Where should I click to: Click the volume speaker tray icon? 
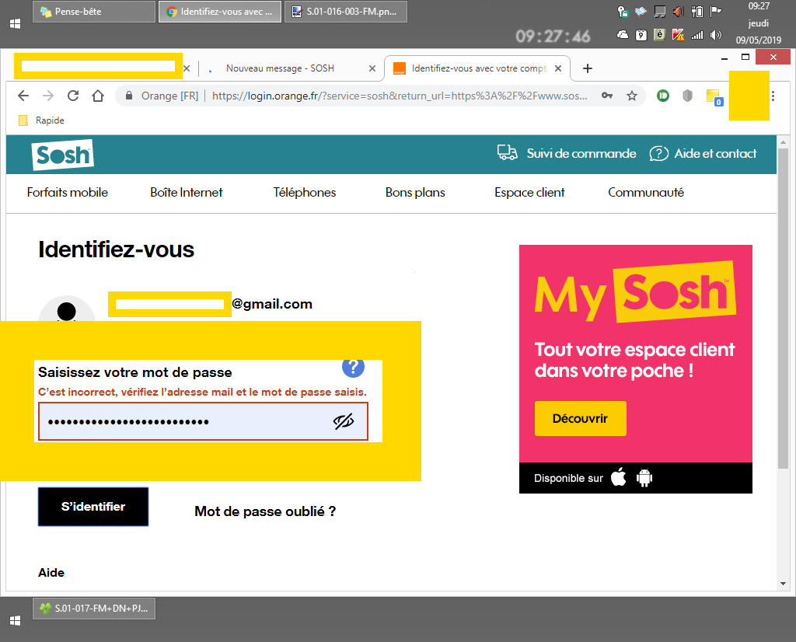coord(716,35)
